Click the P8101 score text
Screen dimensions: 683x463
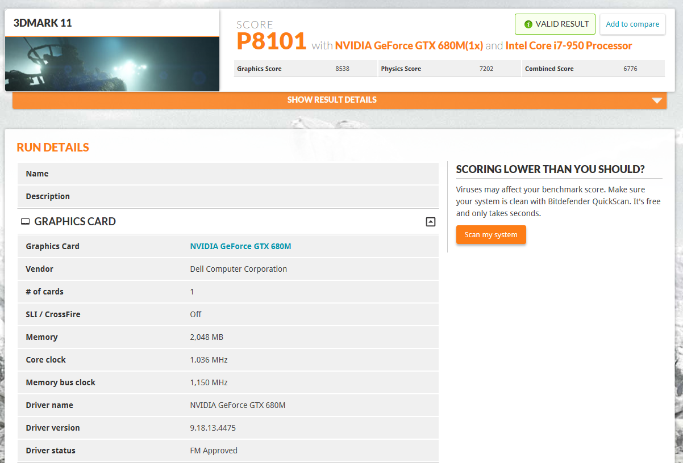[x=272, y=41]
